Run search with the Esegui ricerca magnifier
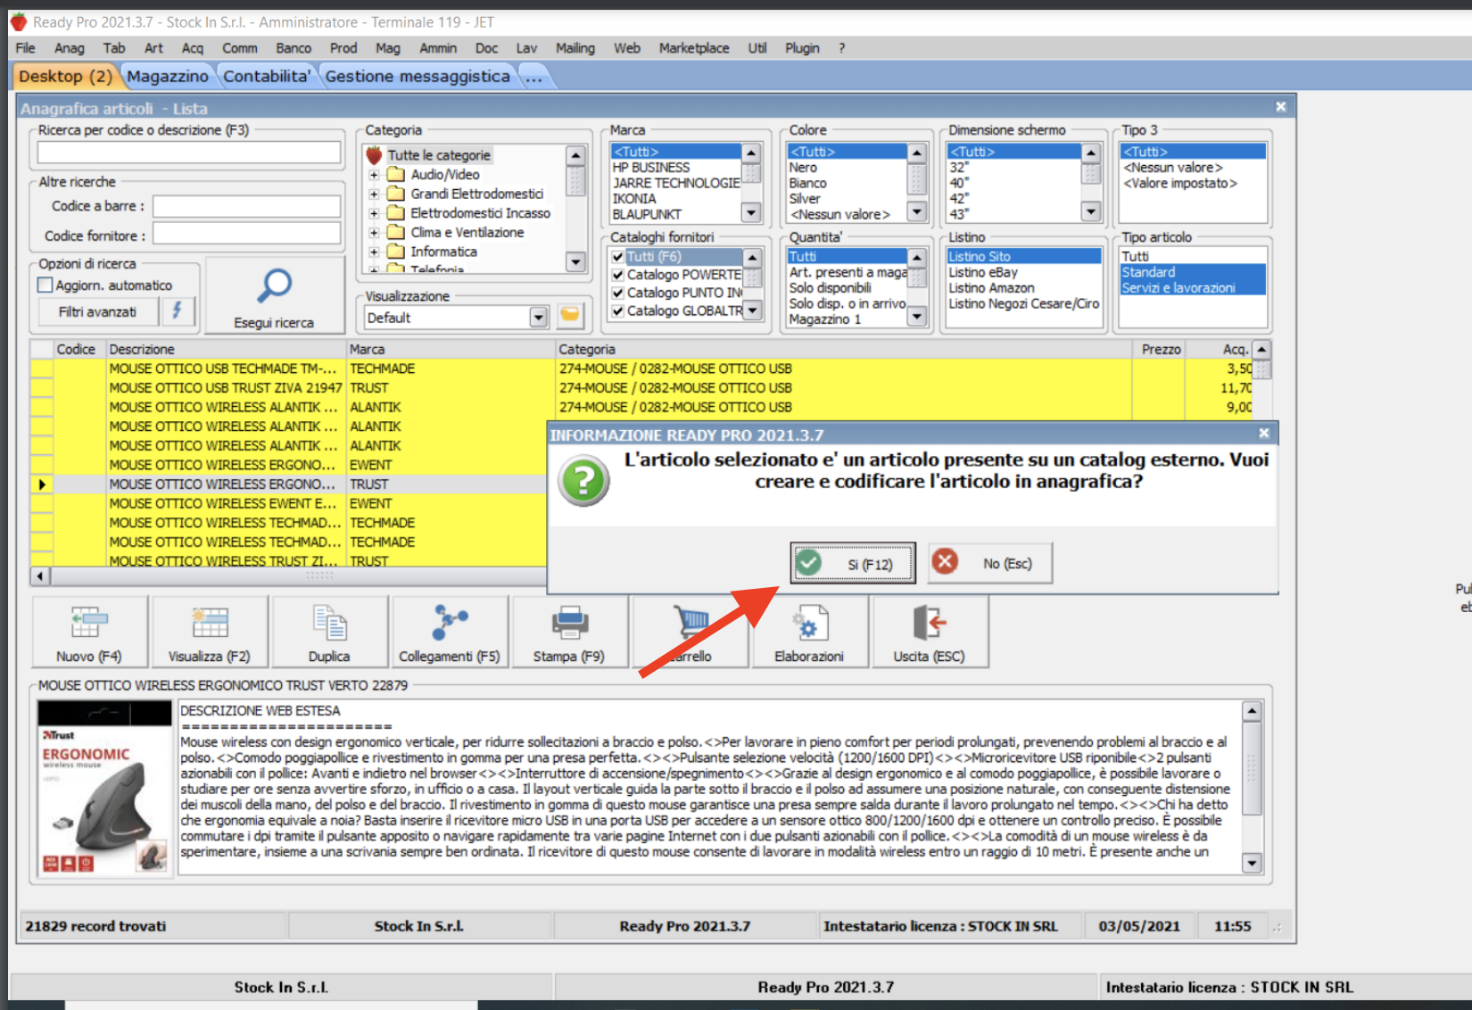Viewport: 1472px width, 1010px height. point(274,296)
